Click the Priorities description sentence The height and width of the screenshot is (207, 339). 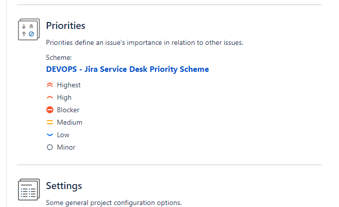pos(145,42)
